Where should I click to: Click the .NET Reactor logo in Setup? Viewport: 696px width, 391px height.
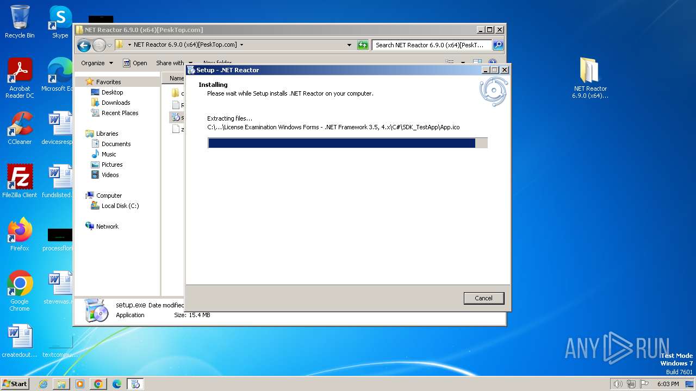pos(493,91)
